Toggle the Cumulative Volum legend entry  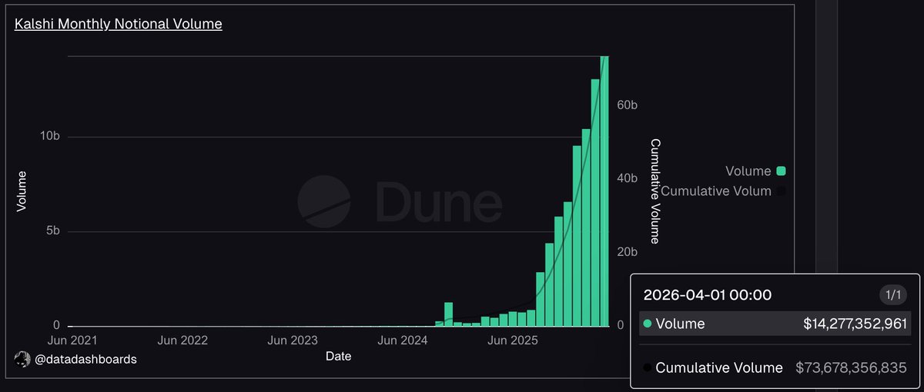point(723,191)
